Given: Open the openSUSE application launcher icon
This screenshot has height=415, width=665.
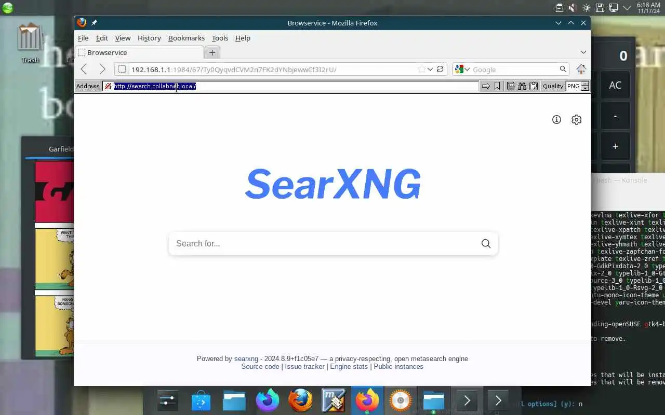Looking at the screenshot, I should (7, 7).
